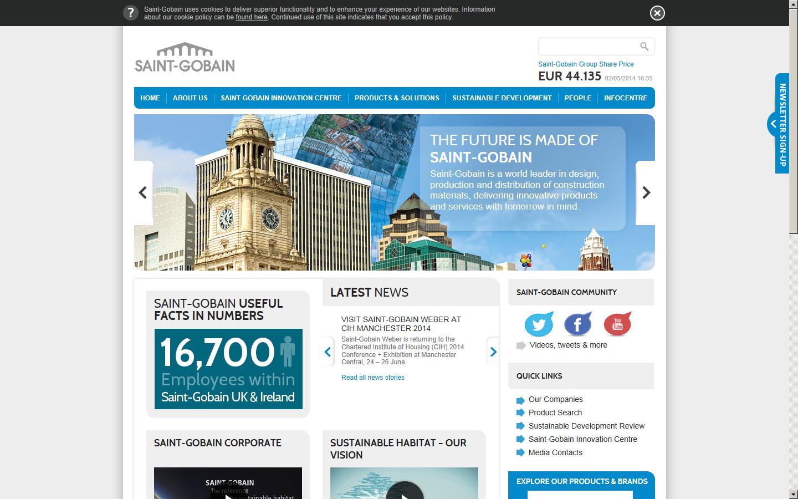Select the Facebook community icon
798x499 pixels.
tap(577, 324)
